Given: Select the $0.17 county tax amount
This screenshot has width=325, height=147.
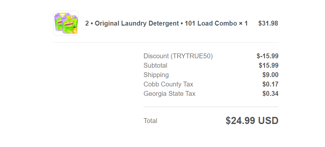Looking at the screenshot, I should point(270,85).
